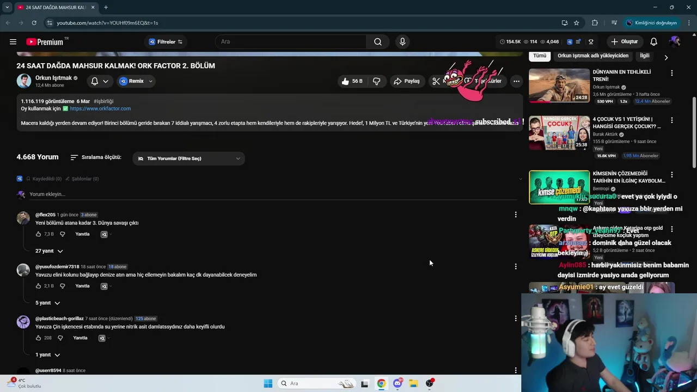Open options menu for @yusufozdemir7318 comment
Screen dimensions: 697x392
516,266
